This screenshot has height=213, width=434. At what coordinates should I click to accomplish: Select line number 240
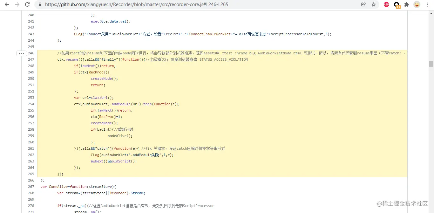[31, 15]
